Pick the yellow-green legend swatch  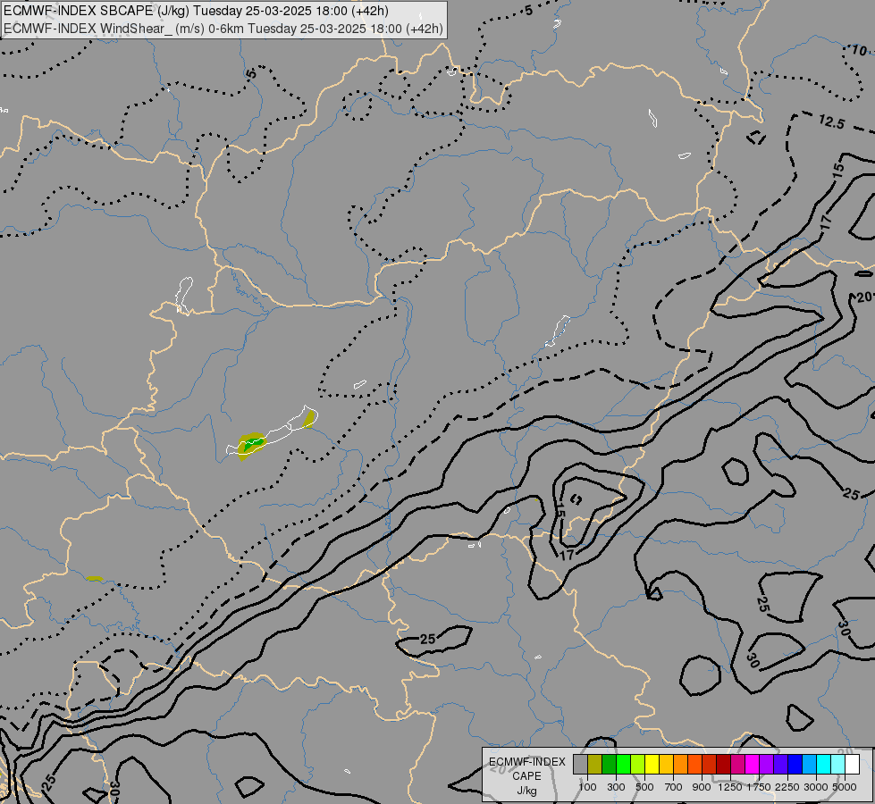[x=637, y=765]
